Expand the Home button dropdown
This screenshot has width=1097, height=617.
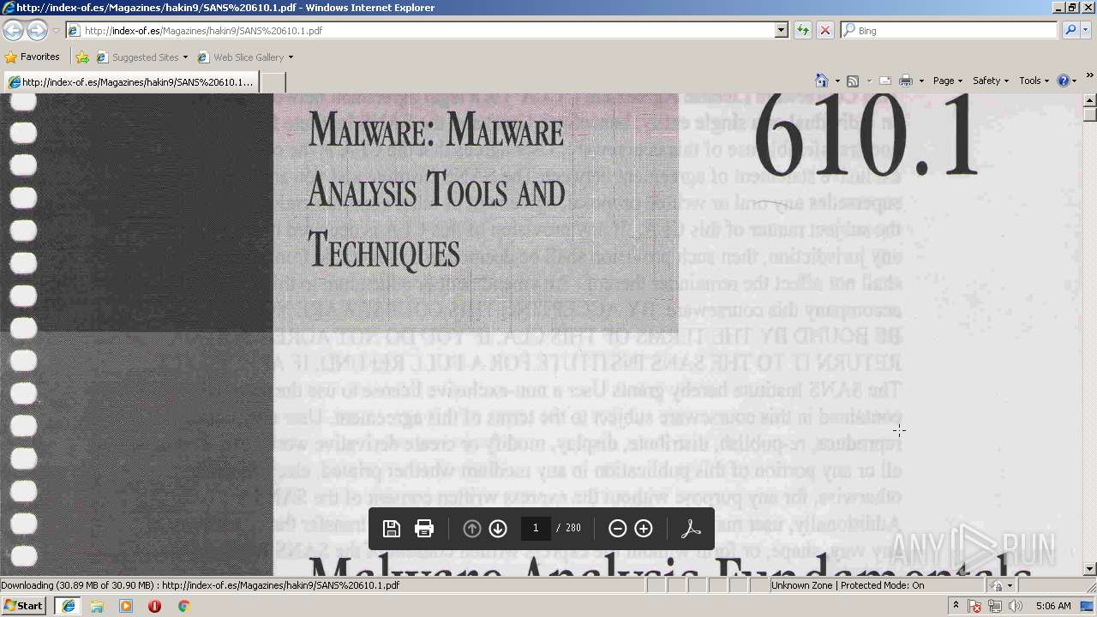(x=837, y=81)
